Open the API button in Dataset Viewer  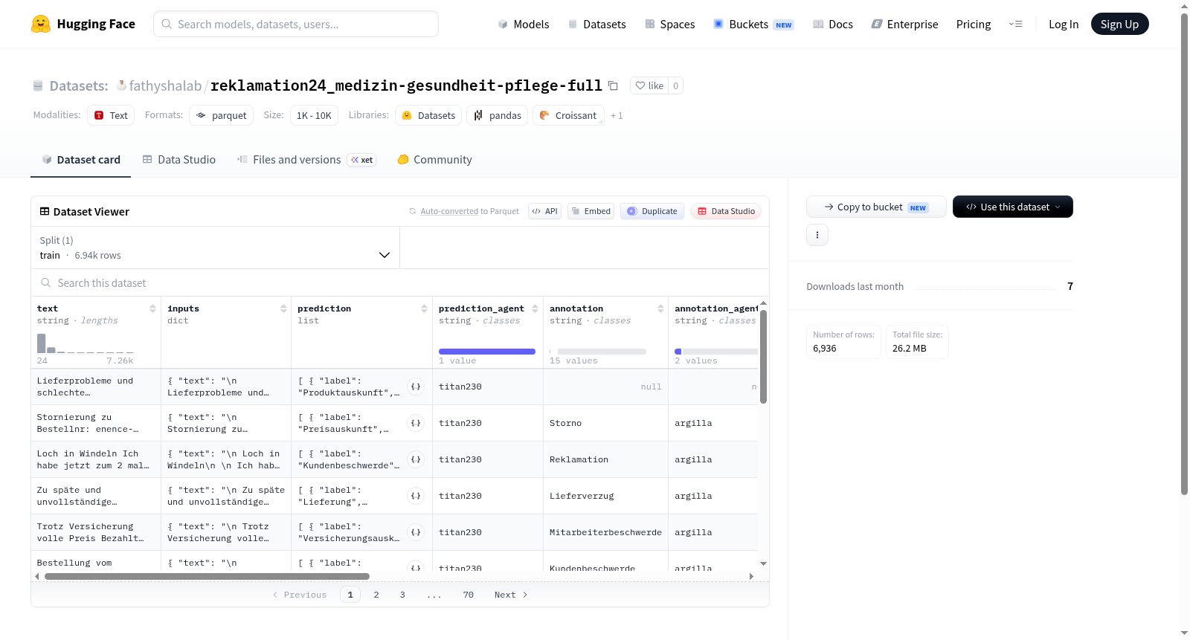(544, 211)
